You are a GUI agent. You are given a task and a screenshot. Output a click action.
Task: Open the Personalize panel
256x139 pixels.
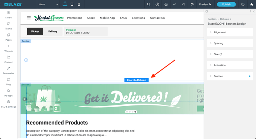9,70
